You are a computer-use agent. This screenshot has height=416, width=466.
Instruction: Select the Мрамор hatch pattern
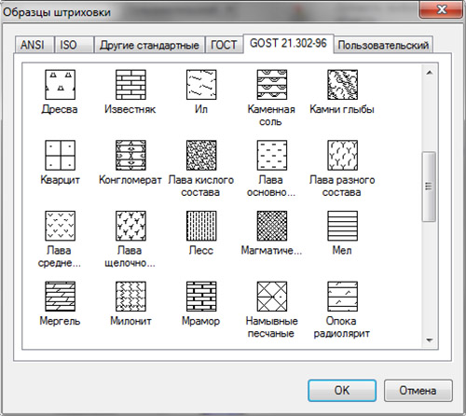[201, 297]
